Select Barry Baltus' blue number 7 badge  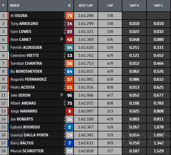click(69, 143)
